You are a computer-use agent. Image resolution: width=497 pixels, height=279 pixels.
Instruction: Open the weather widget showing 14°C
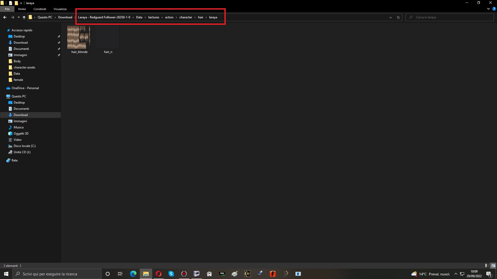(x=431, y=274)
